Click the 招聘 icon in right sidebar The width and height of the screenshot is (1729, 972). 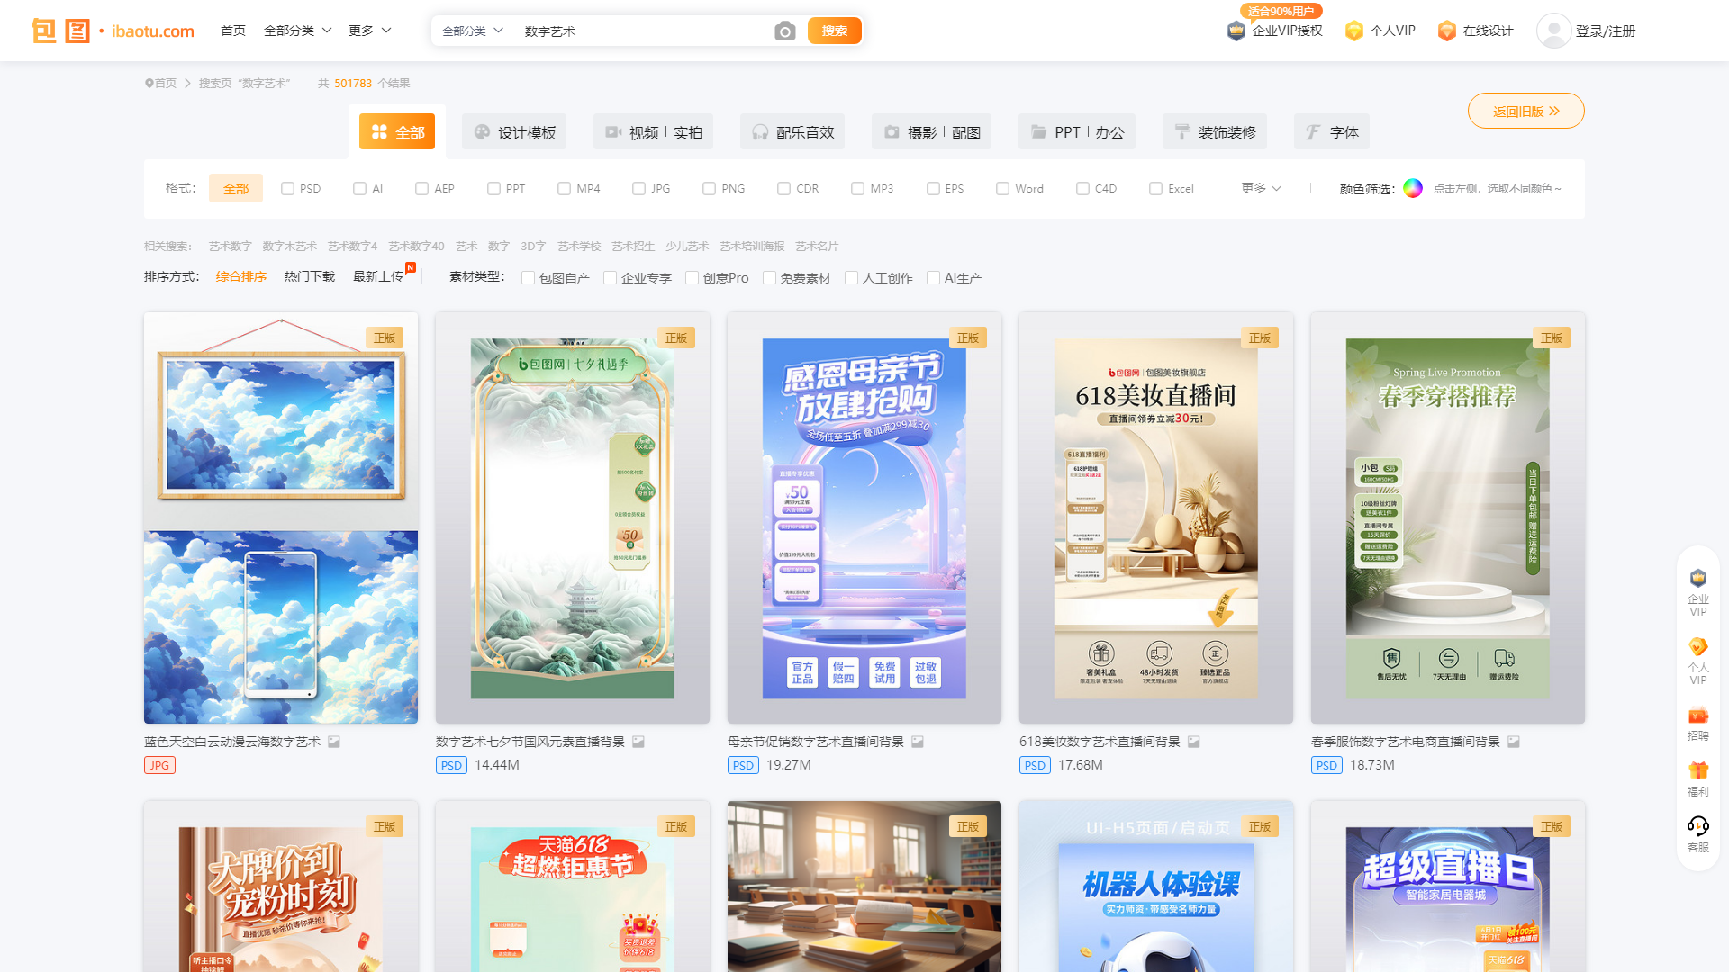click(x=1697, y=715)
